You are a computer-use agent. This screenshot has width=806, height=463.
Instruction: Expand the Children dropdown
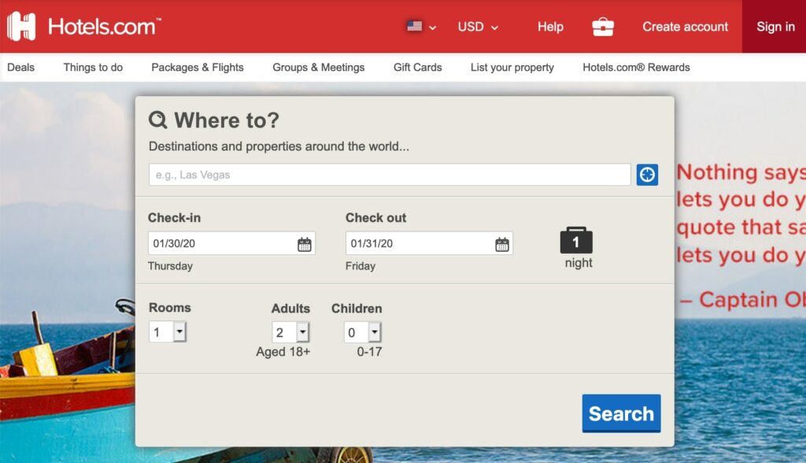(x=362, y=332)
